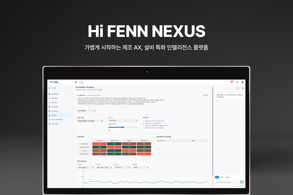This screenshot has width=293, height=195.
Task: Expand the Conveyor Belt 1 equipment dropdown
Action: tap(90, 121)
